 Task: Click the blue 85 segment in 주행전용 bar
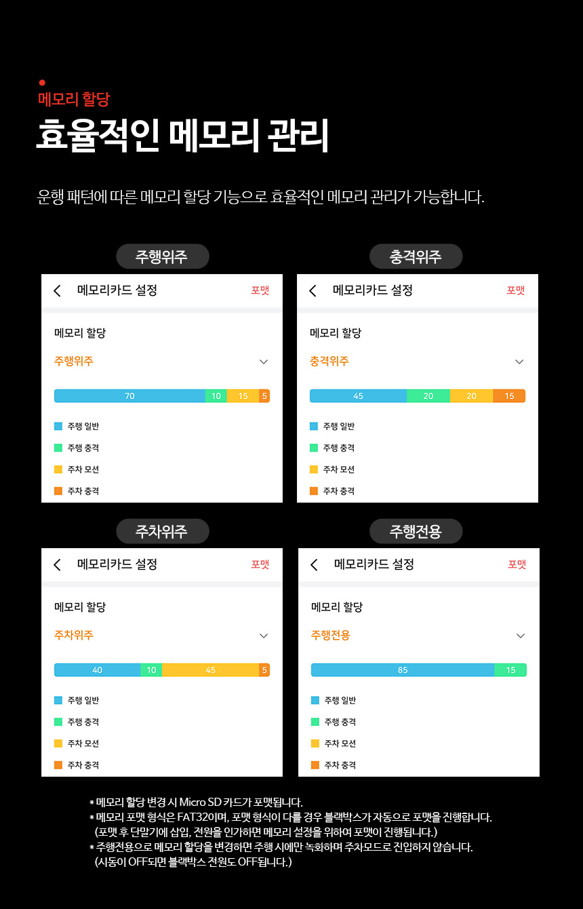pos(403,670)
